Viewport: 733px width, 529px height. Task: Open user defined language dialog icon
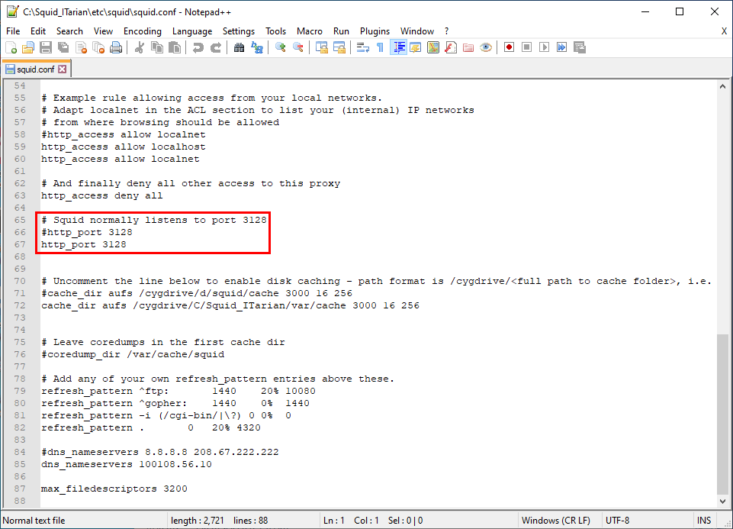[416, 47]
